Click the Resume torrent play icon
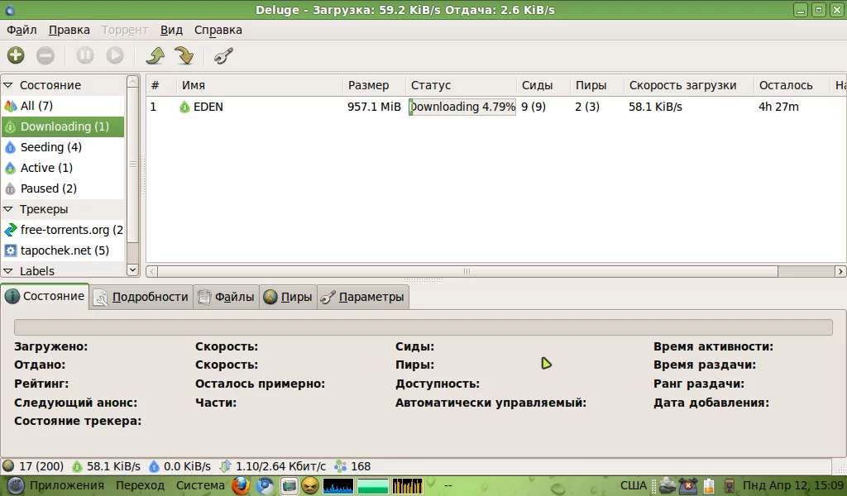This screenshot has width=847, height=496. click(114, 55)
